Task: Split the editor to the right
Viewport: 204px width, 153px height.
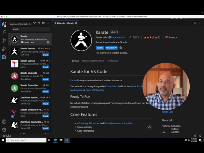Action: (196, 23)
